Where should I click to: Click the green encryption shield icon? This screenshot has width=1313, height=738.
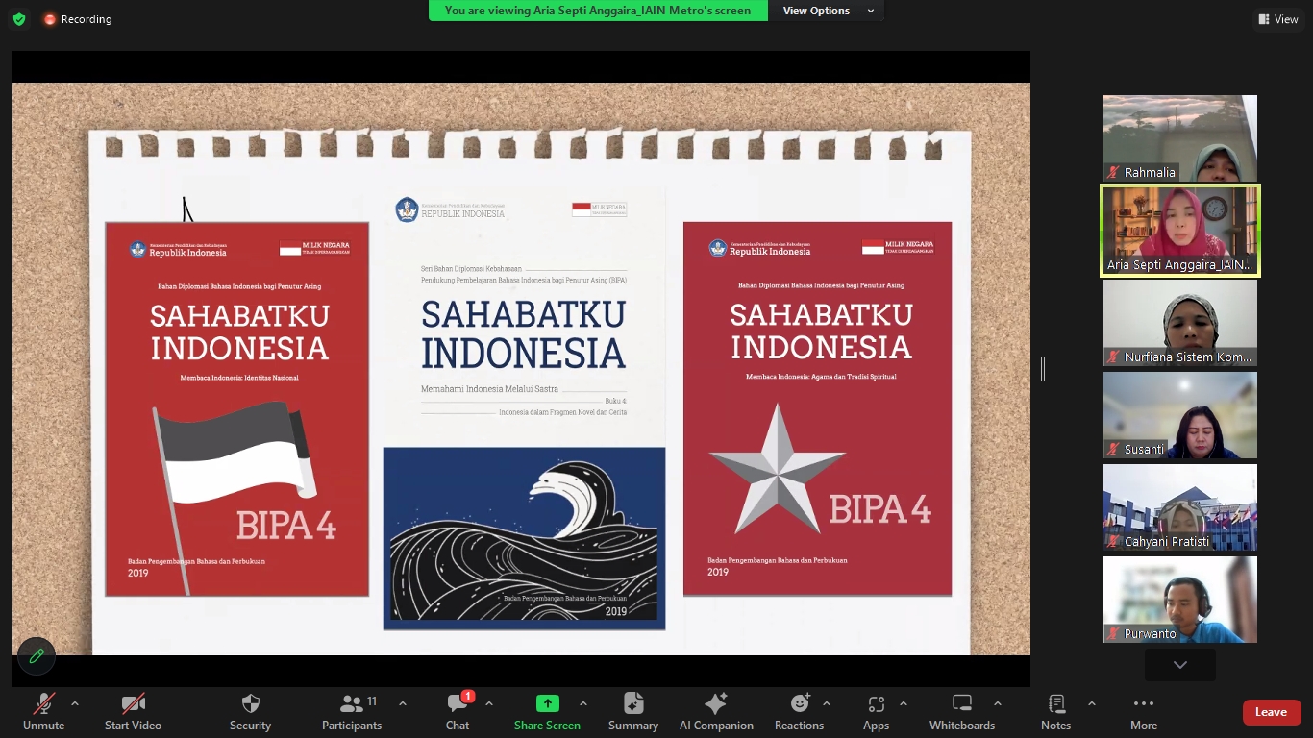click(x=19, y=19)
